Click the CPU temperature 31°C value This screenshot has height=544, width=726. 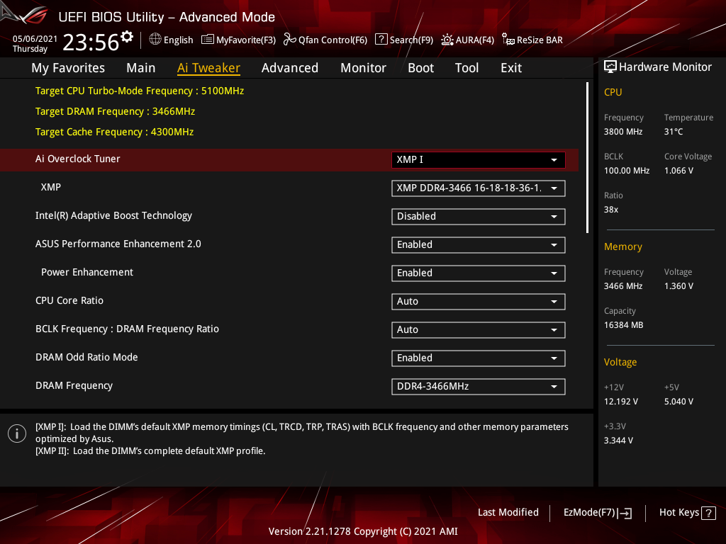coord(674,131)
